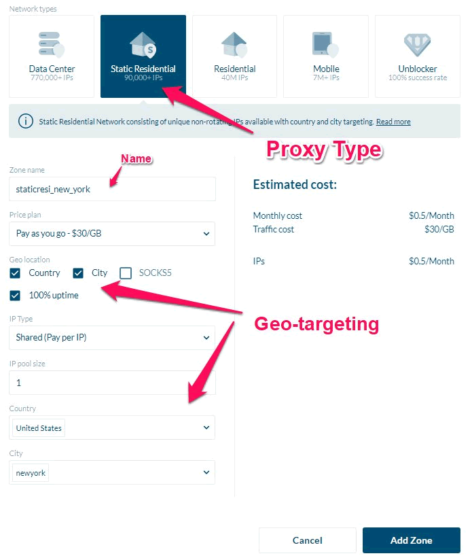Open the Read more link
472x558 pixels.
[393, 122]
